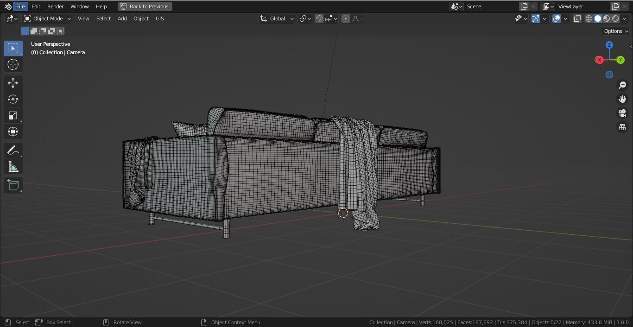Toggle show overlays button

pyautogui.click(x=557, y=19)
